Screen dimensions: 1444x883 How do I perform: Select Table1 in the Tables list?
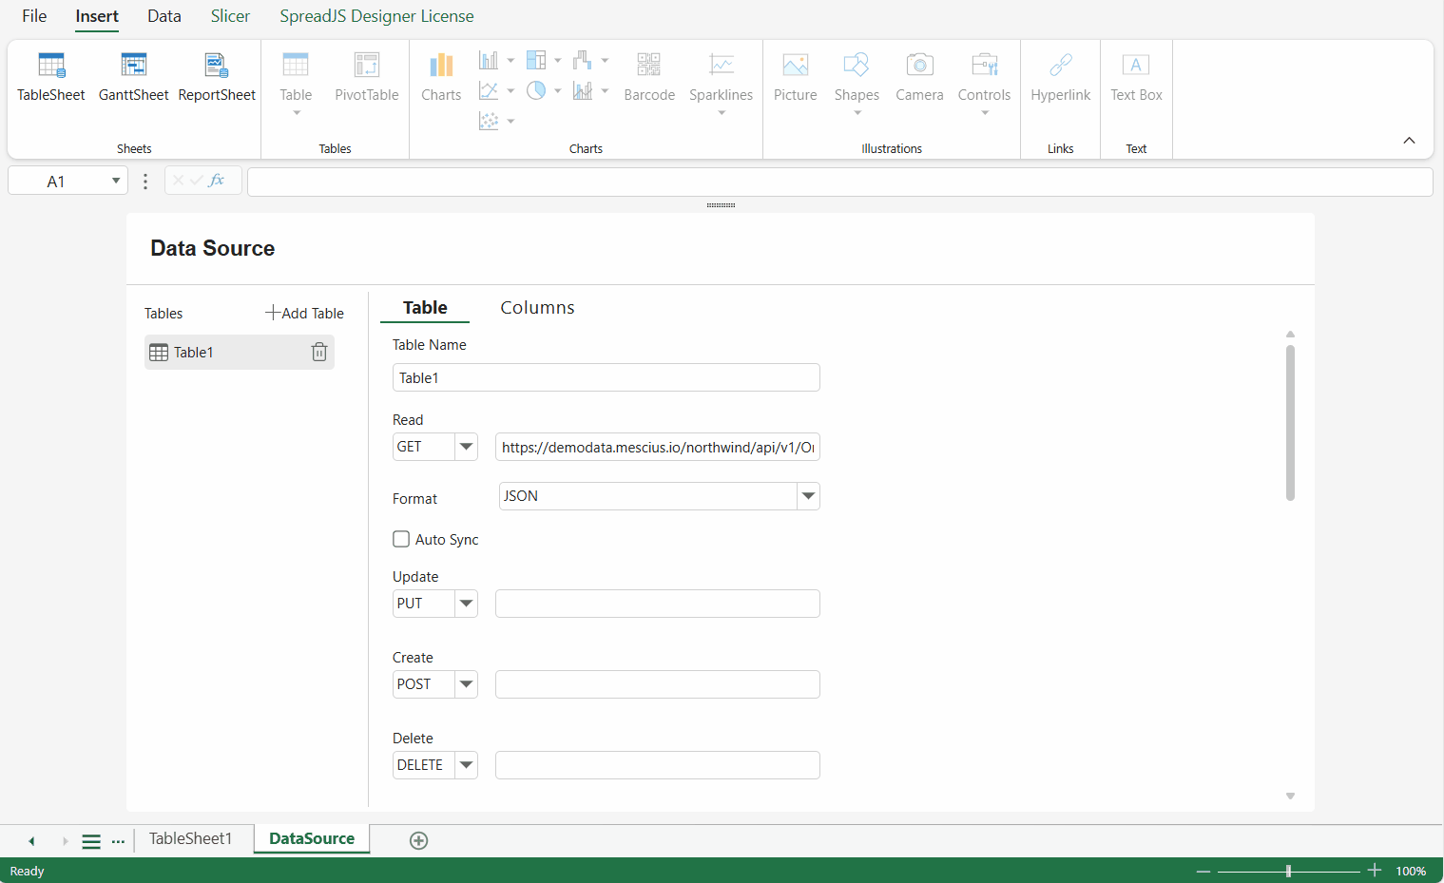[x=240, y=352]
